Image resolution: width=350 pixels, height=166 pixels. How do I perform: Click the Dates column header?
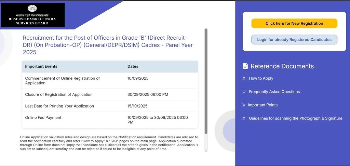point(133,66)
